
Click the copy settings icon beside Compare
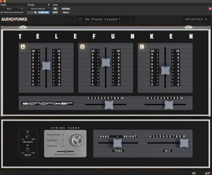coord(35,12)
